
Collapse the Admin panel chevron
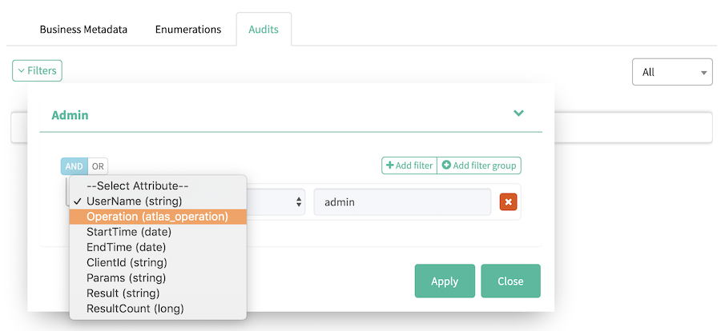point(518,114)
